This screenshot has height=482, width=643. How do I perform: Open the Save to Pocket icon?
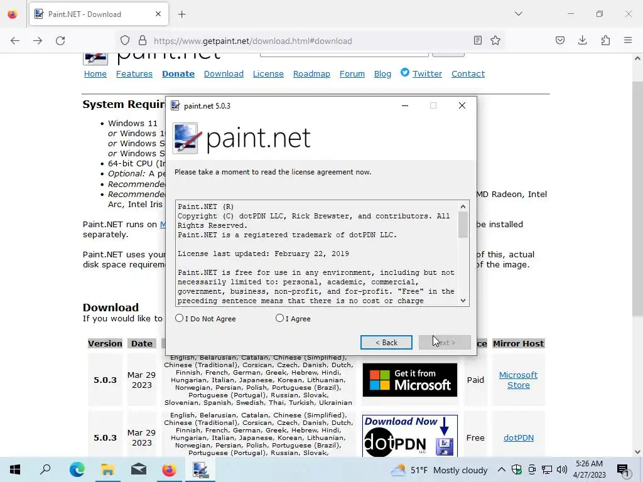tap(560, 40)
